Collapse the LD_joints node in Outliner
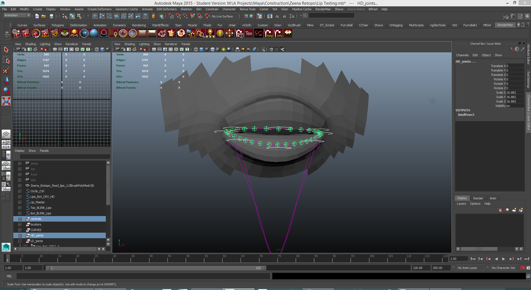This screenshot has height=290, width=531. point(20,241)
